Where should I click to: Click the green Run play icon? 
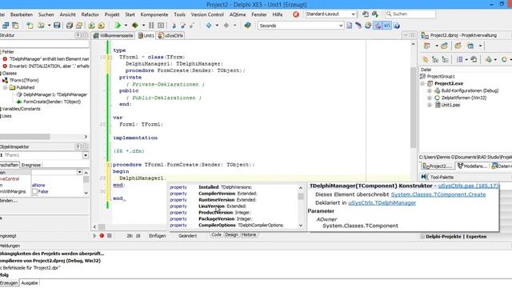pos(118,26)
